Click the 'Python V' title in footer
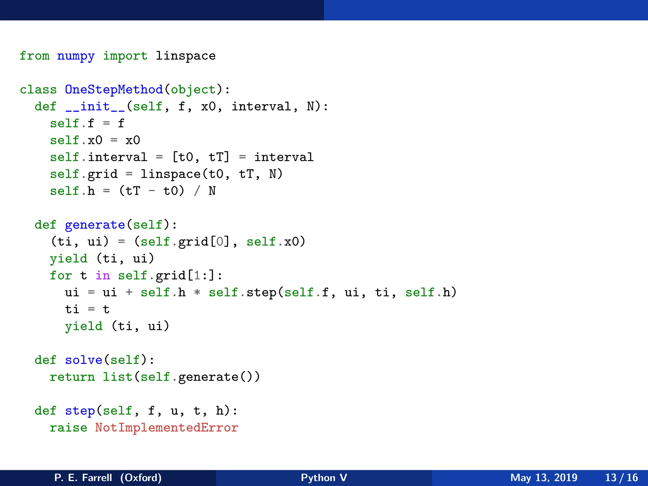 pyautogui.click(x=324, y=478)
